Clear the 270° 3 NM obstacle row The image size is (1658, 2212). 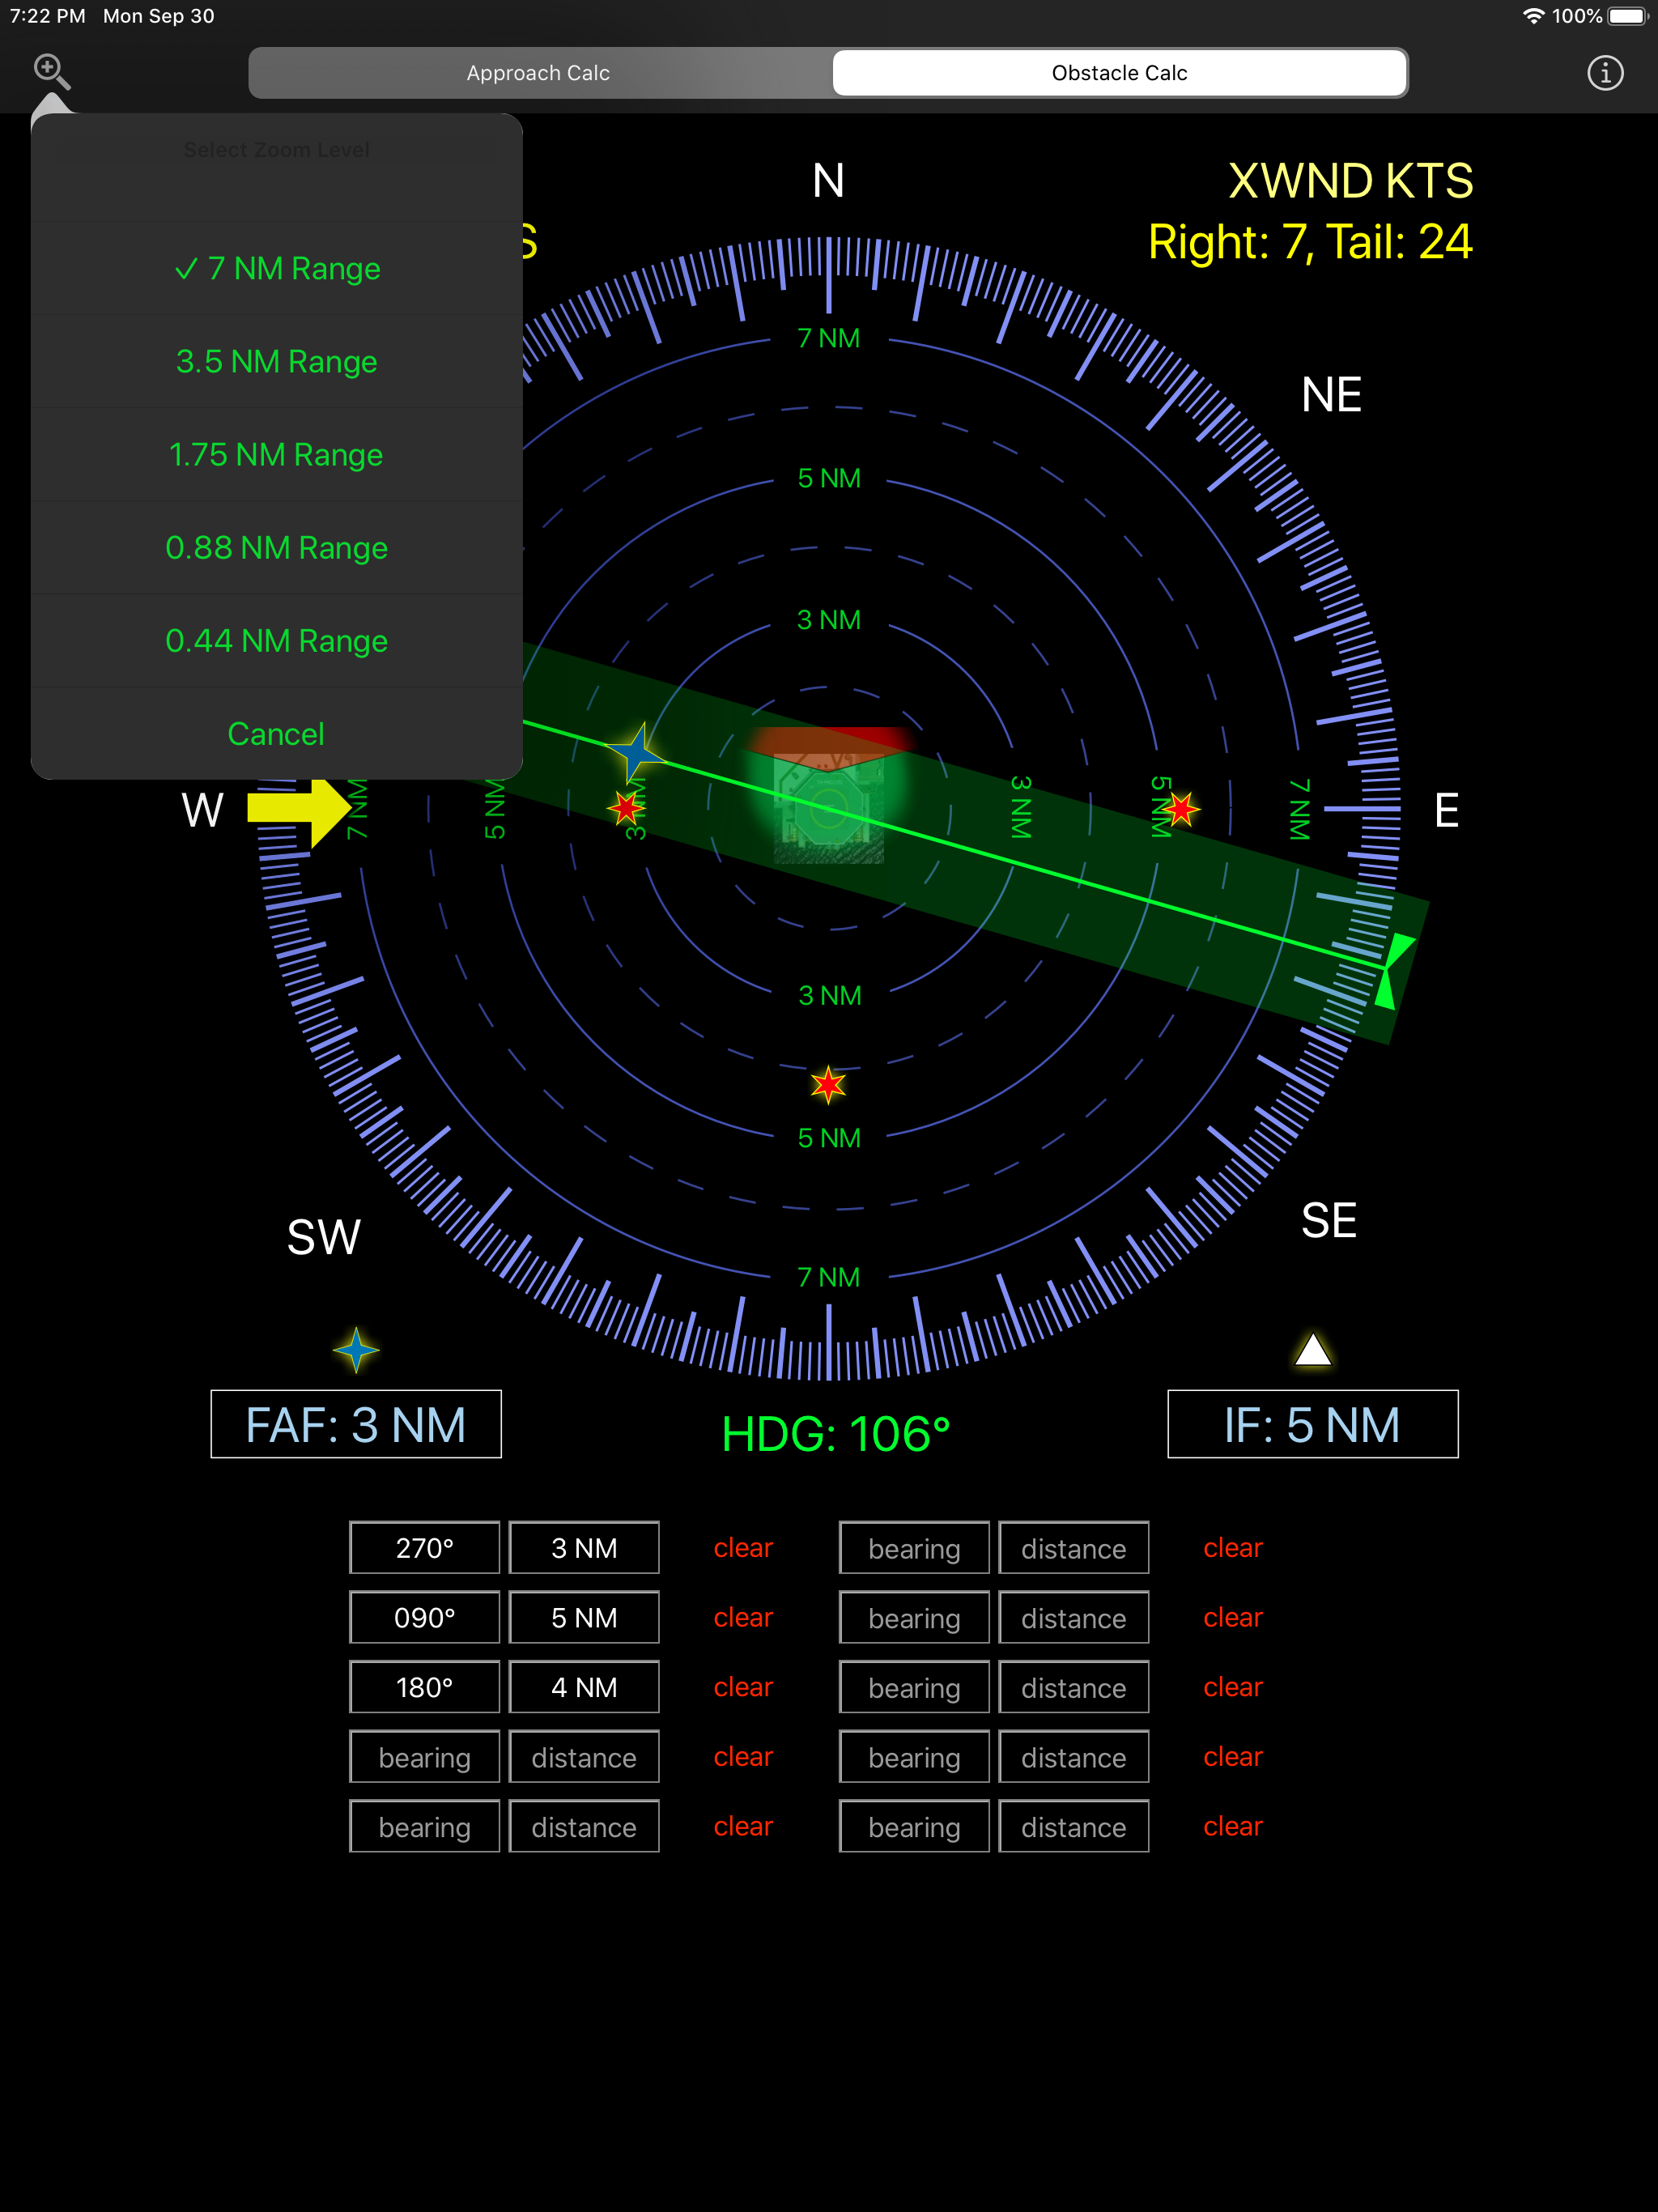(x=743, y=1548)
